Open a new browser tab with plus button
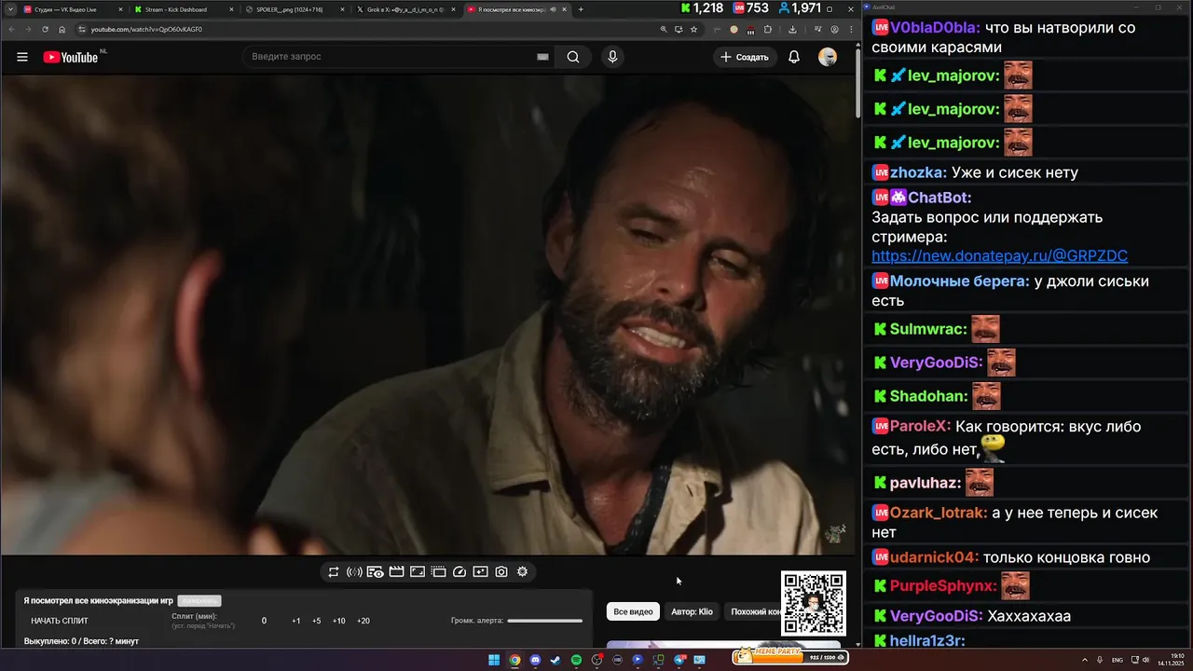Screen dimensions: 1193x671 click(x=581, y=9)
